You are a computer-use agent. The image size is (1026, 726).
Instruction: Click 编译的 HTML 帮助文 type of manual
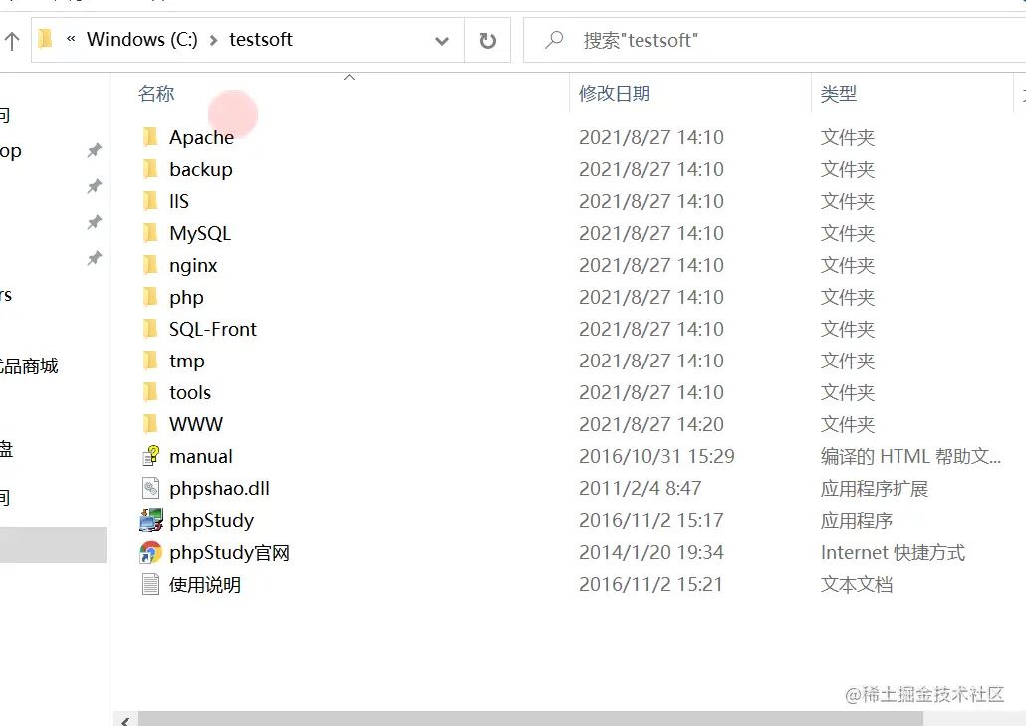coord(910,456)
